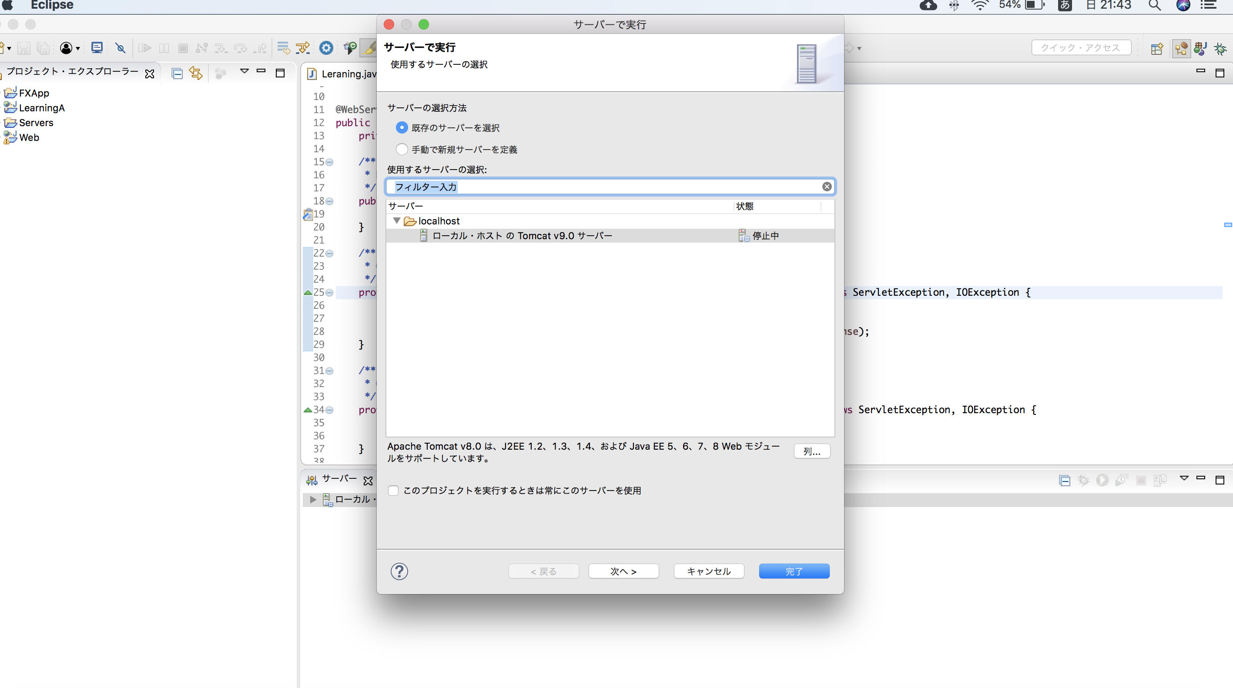The height and width of the screenshot is (688, 1233).
Task: Click inside the フィルター入力 filter field
Action: pos(574,187)
